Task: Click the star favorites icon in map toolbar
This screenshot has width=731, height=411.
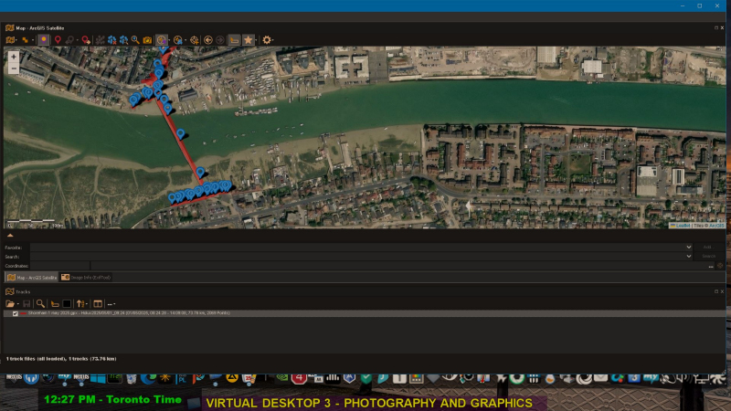Action: 249,39
